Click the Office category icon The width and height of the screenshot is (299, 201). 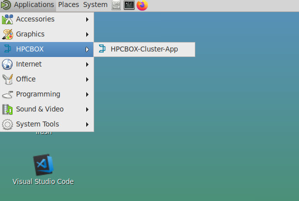(8, 79)
